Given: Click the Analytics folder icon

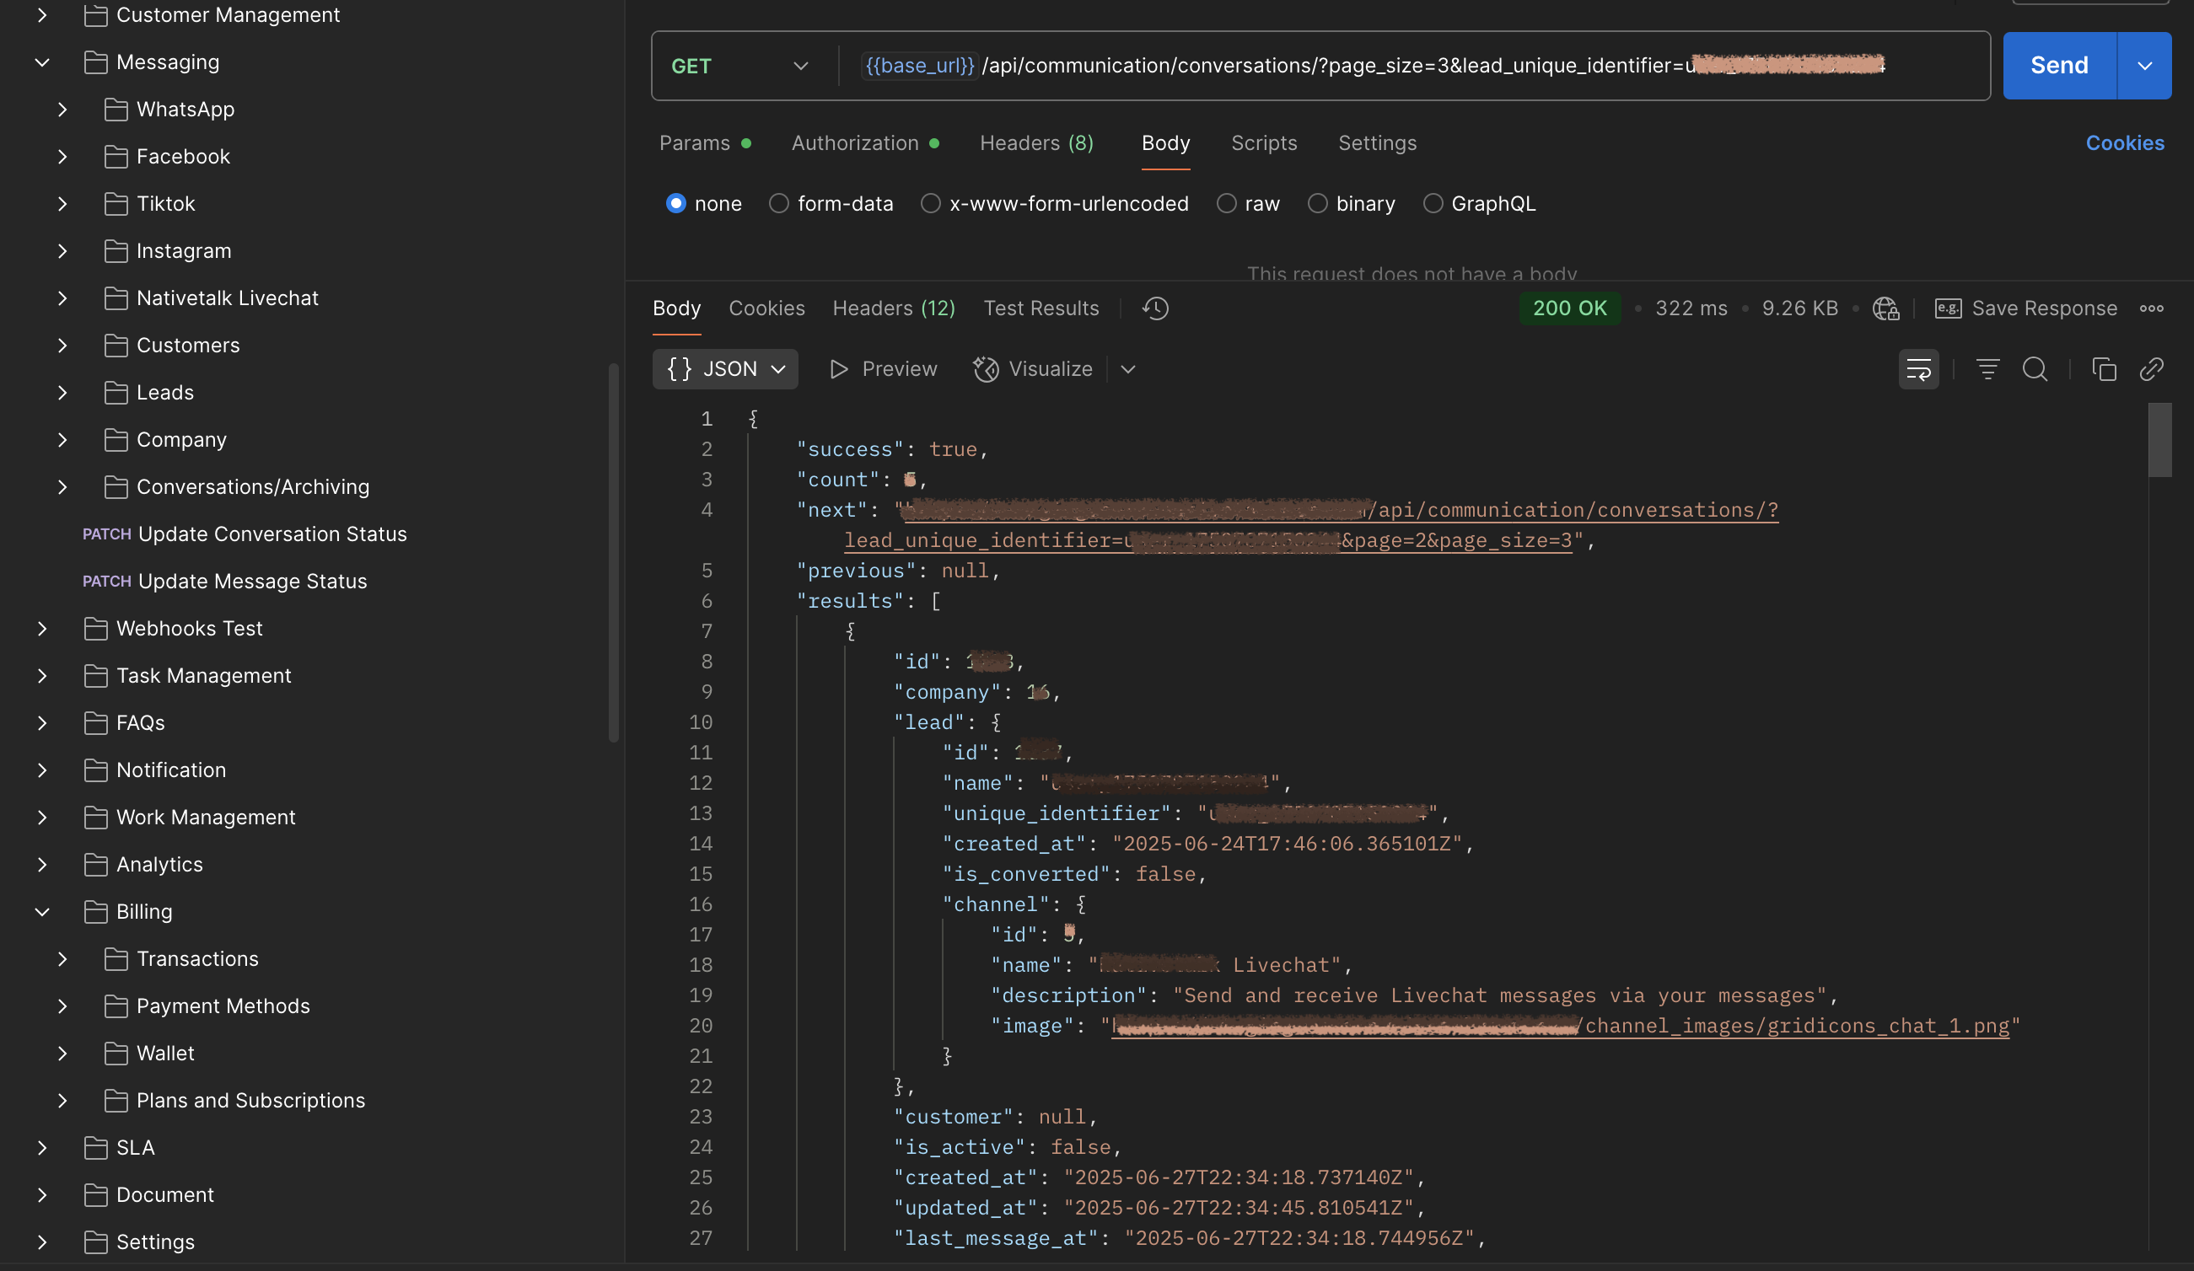Looking at the screenshot, I should click(96, 865).
